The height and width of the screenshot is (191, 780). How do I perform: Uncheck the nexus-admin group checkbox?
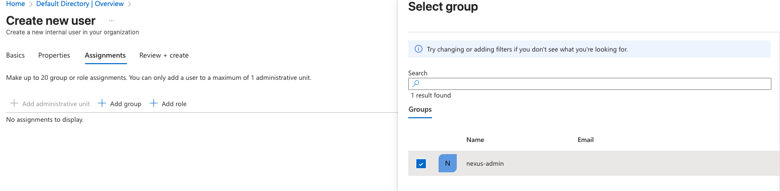point(421,164)
